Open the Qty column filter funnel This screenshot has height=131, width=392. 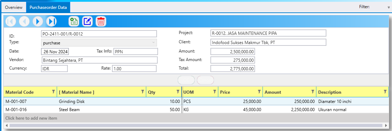(178, 92)
